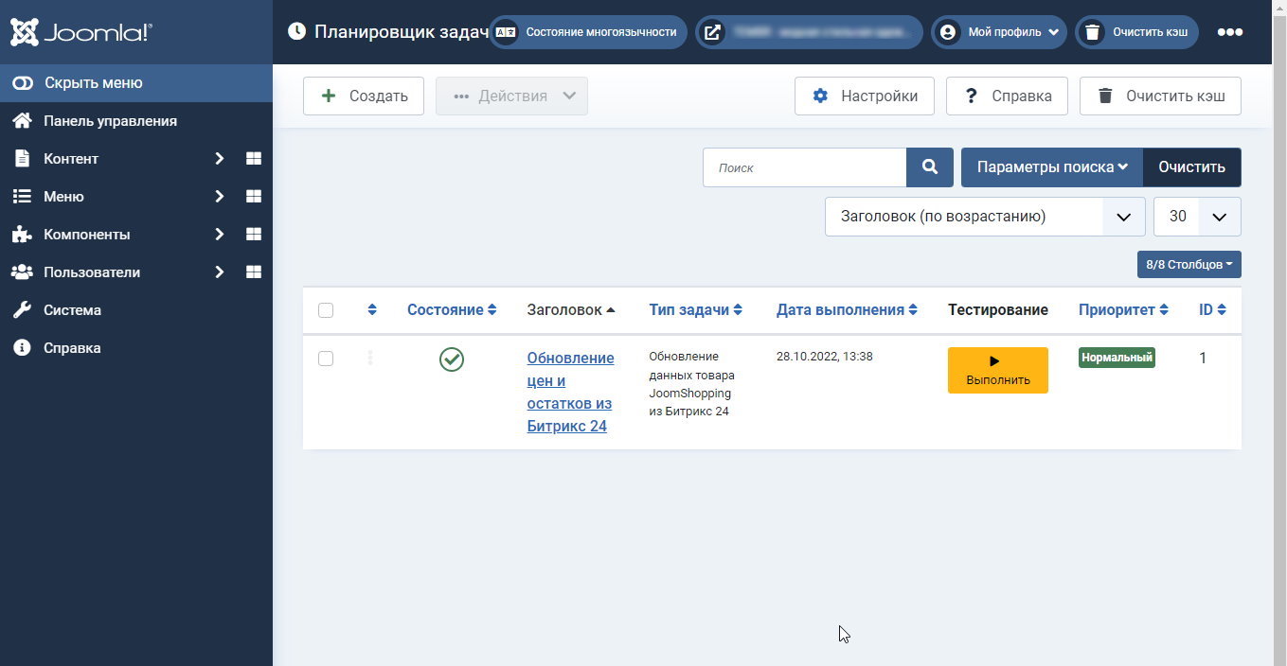This screenshot has height=666, width=1287.
Task: Collapse the sidebar via Скрыть меню icon
Action: tap(21, 82)
